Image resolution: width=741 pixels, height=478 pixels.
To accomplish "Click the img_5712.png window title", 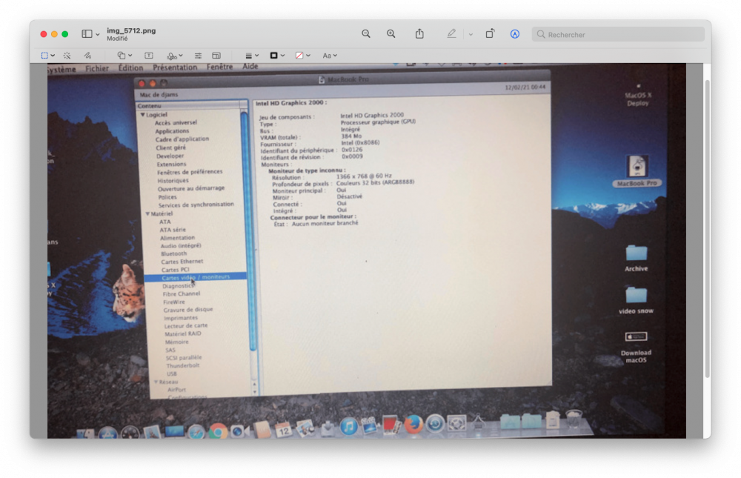I will pyautogui.click(x=131, y=30).
